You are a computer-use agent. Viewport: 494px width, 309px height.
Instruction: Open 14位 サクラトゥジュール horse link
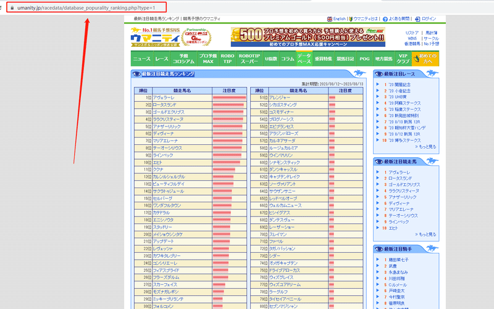(x=168, y=191)
